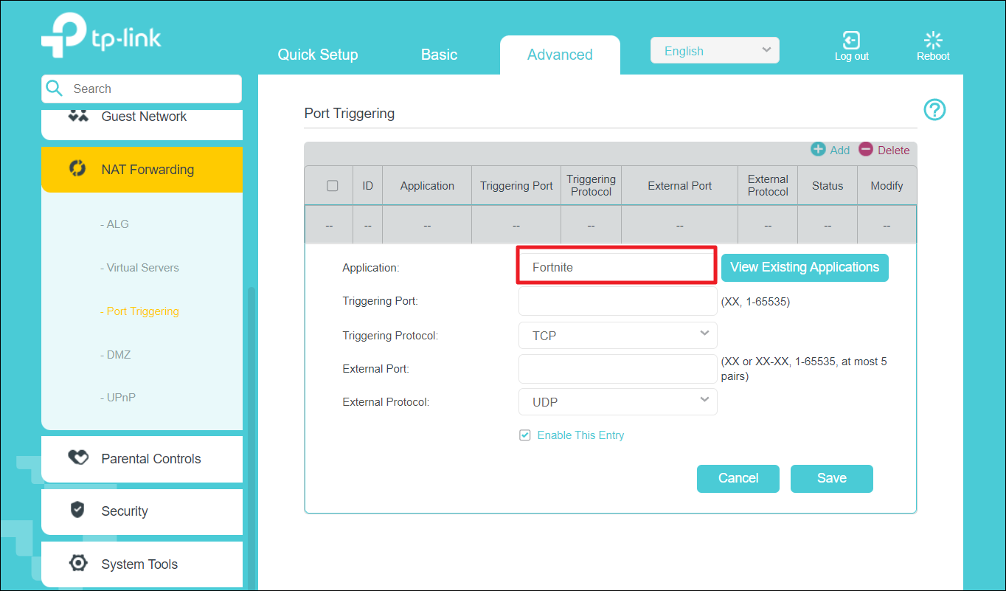Click the Triggering Port input field
The image size is (1006, 591).
(617, 301)
